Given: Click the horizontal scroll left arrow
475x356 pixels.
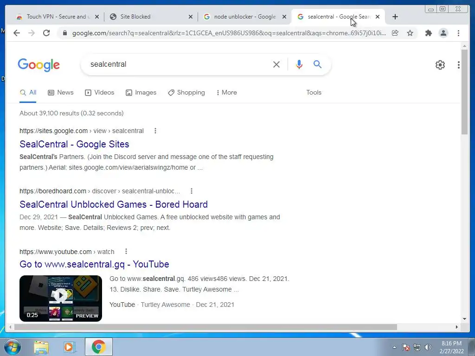Looking at the screenshot, I should pos(10,327).
